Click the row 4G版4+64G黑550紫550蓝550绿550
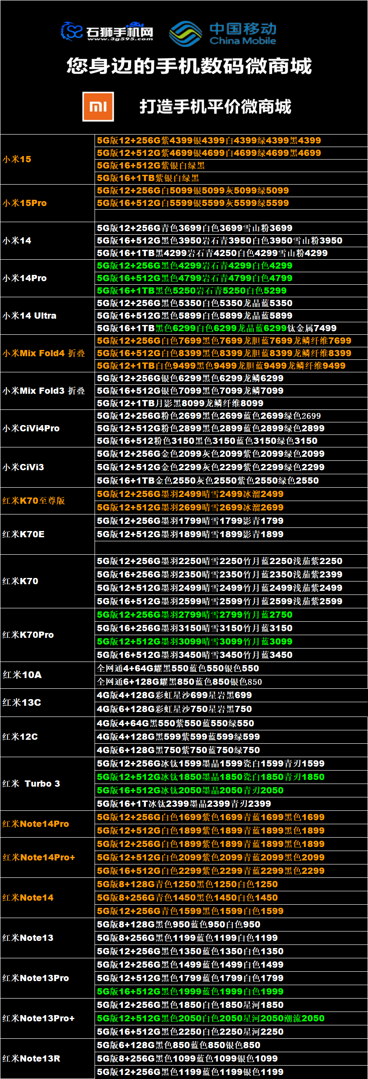 [231, 723]
